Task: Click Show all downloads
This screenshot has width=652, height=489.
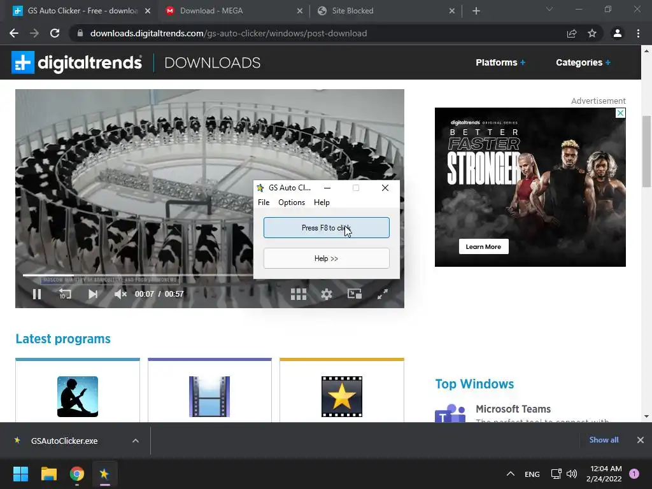Action: [604, 440]
